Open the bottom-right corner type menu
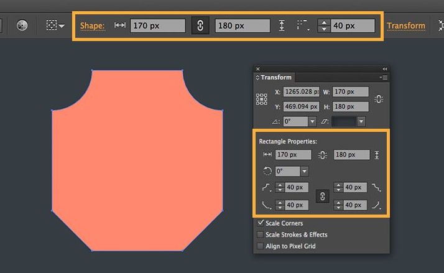The image size is (444, 273). (377, 205)
